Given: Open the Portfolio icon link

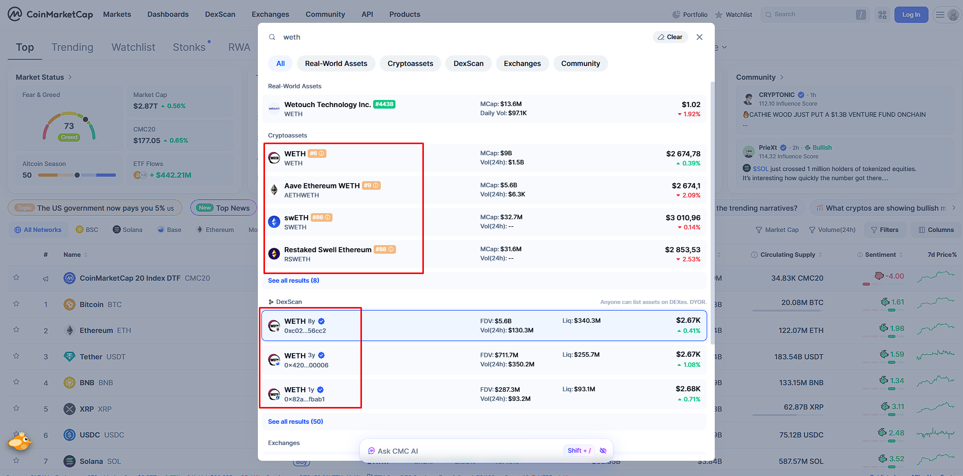Looking at the screenshot, I should point(689,15).
